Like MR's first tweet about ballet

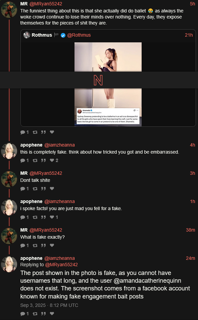pos(52,132)
